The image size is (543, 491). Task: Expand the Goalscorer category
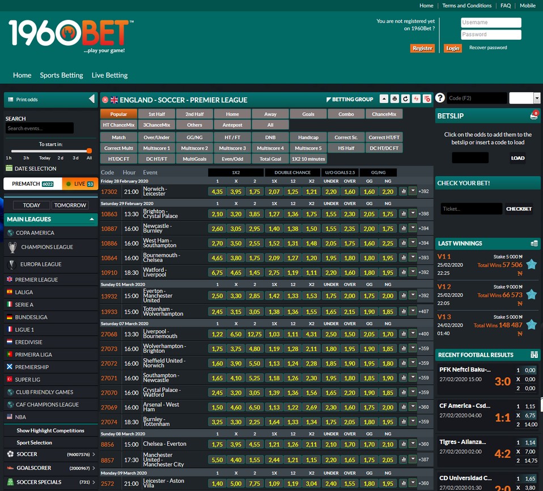pyautogui.click(x=94, y=468)
